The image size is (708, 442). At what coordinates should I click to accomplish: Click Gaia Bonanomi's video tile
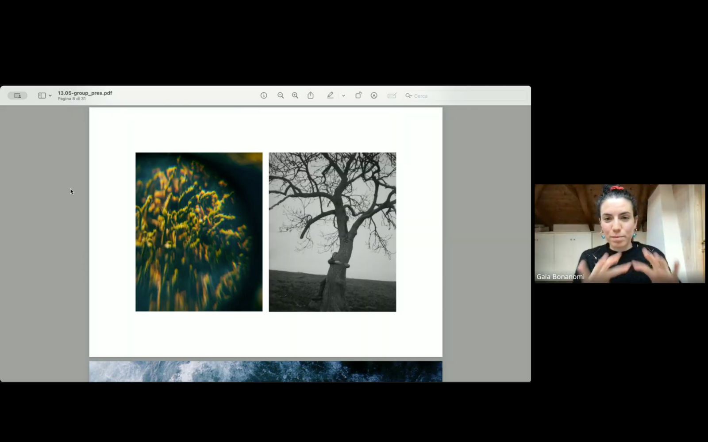point(619,233)
